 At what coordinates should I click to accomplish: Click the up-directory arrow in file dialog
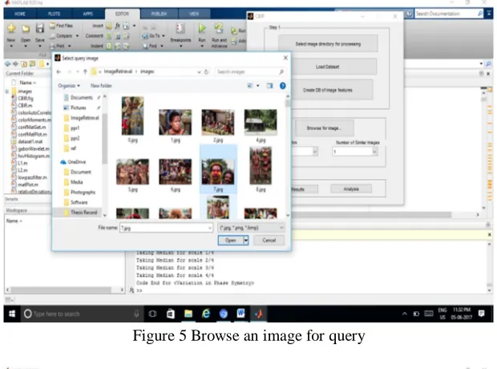tap(85, 71)
